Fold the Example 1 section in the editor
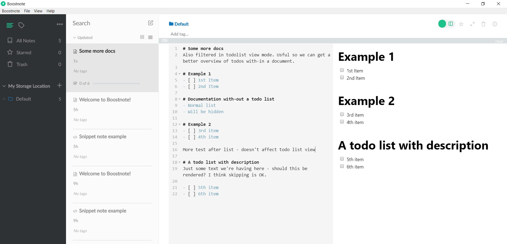Screen dimensions: 507x244 [x=179, y=74]
